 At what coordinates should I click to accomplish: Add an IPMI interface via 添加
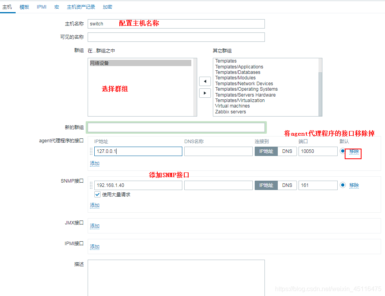click(95, 247)
